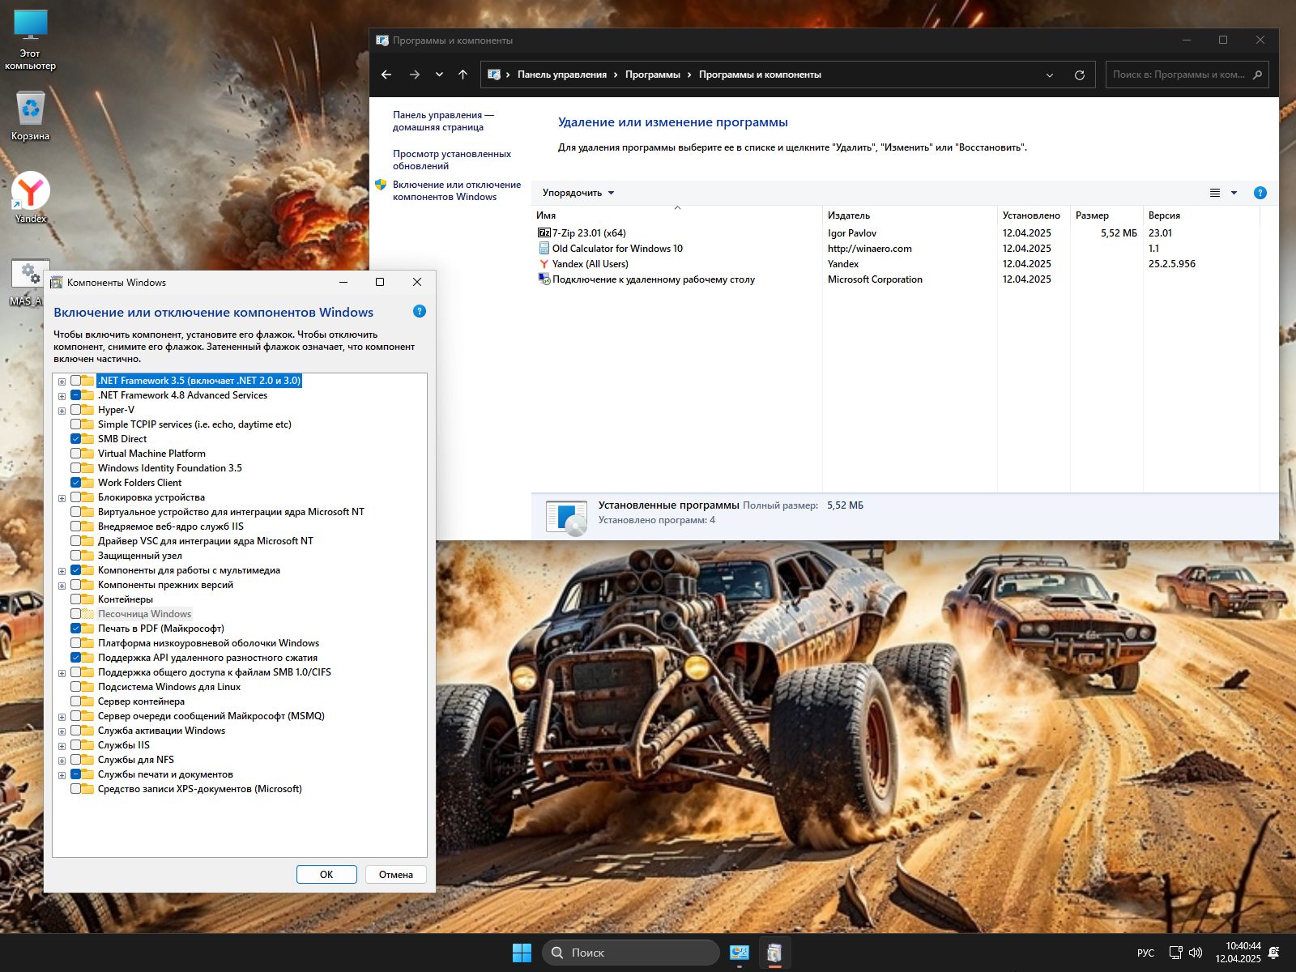Click the OK button in the Windows Components dialog
The height and width of the screenshot is (972, 1296).
326,874
